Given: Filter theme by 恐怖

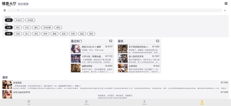Looking at the screenshot, I should coord(45,34).
